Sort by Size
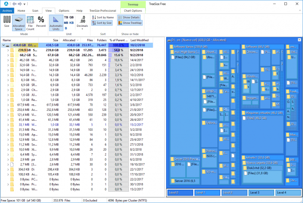303x203 pixels. tap(102, 23)
